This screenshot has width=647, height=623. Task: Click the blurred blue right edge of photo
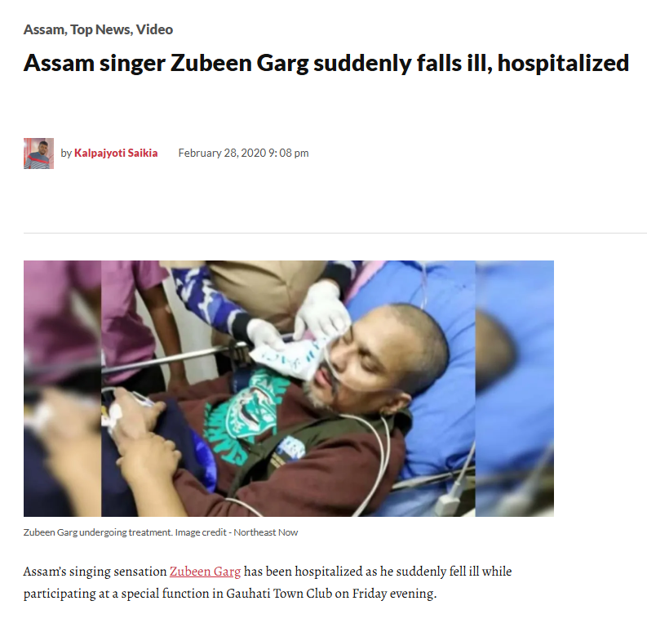(x=515, y=389)
